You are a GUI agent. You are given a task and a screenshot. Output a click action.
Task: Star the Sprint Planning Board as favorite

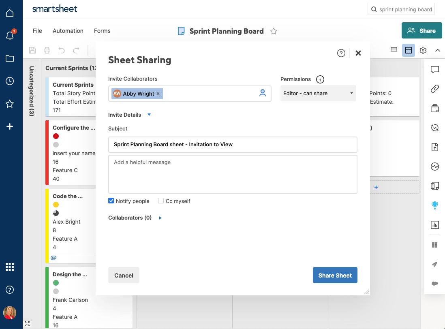274,31
